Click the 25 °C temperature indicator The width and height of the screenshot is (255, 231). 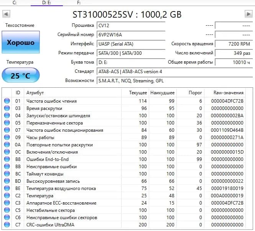pyautogui.click(x=21, y=75)
